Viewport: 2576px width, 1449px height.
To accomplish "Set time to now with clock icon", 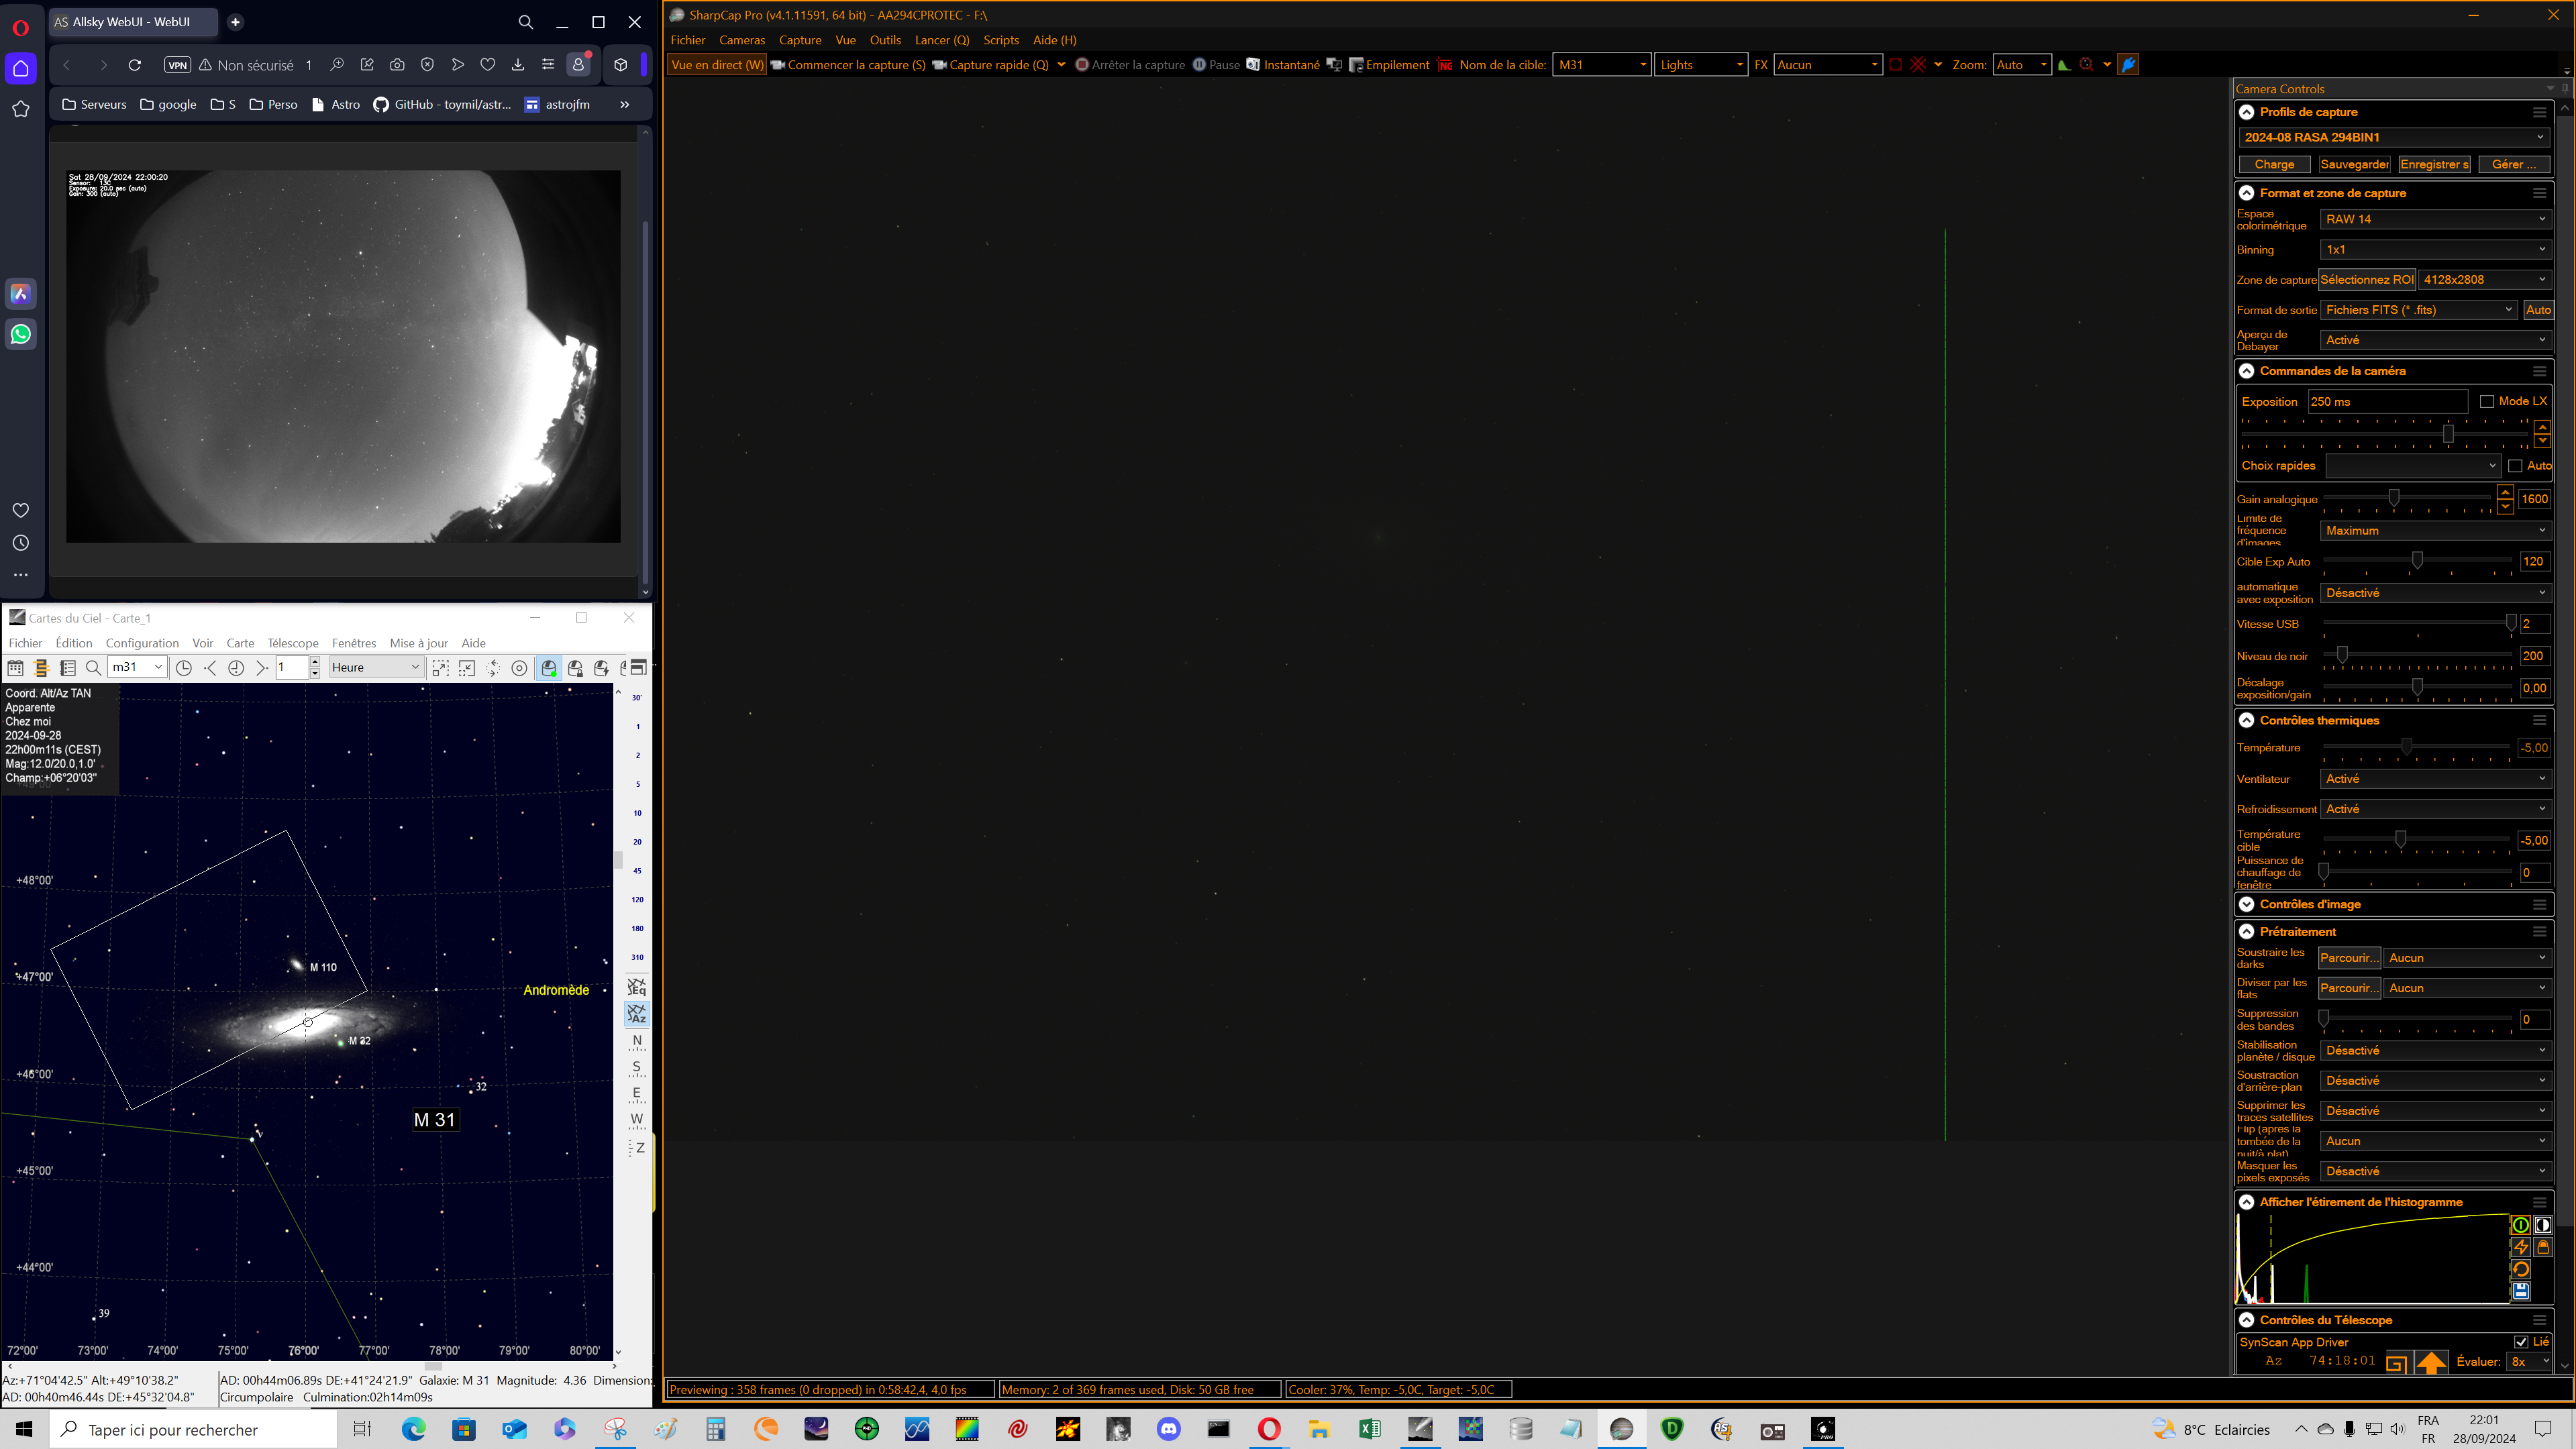I will (x=184, y=668).
